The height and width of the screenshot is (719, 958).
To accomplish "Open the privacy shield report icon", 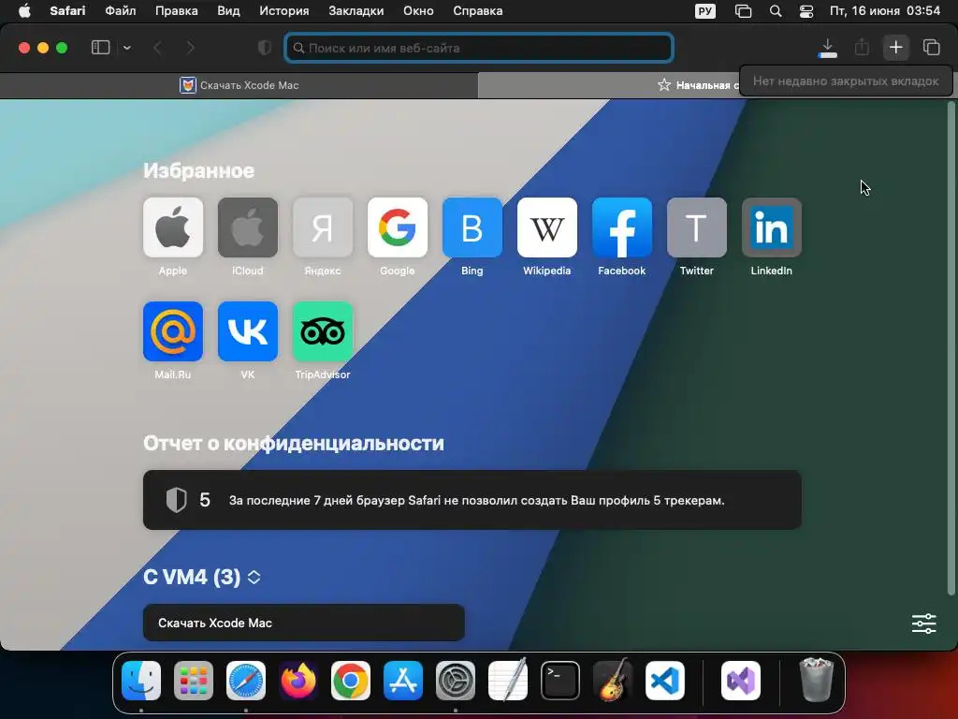I will click(265, 48).
